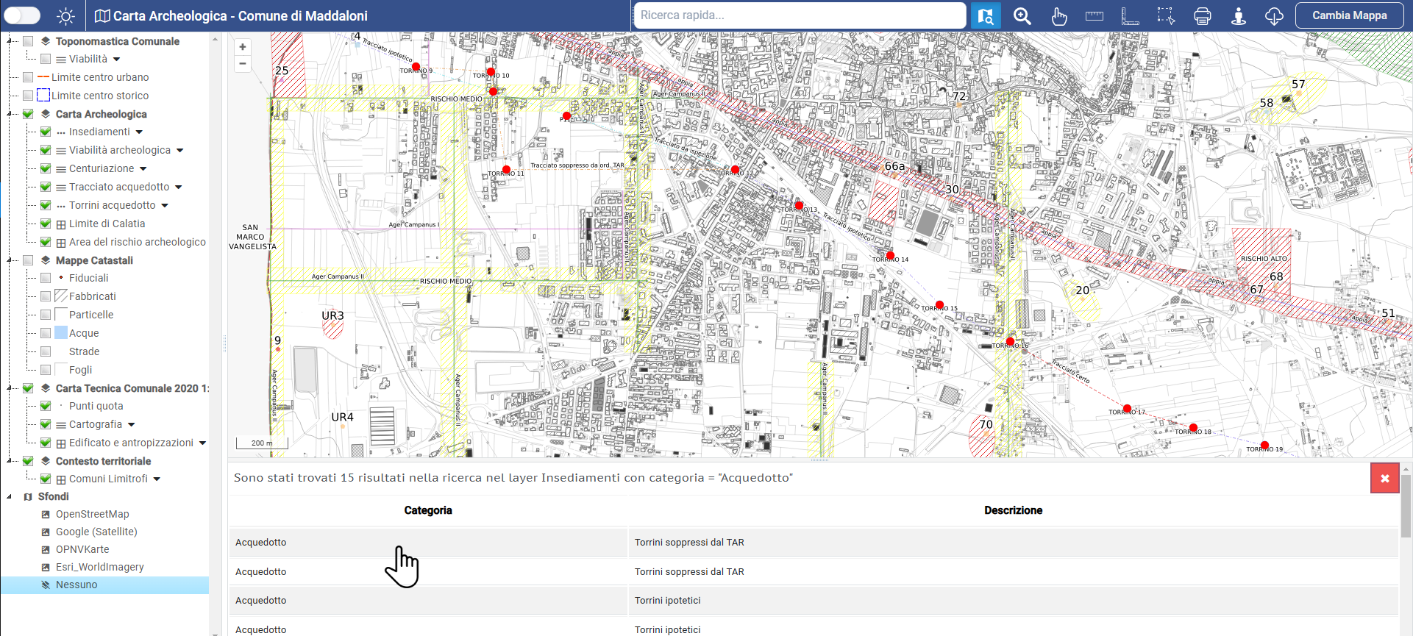
Task: Select the ruler distance measure tool
Action: click(x=1094, y=15)
